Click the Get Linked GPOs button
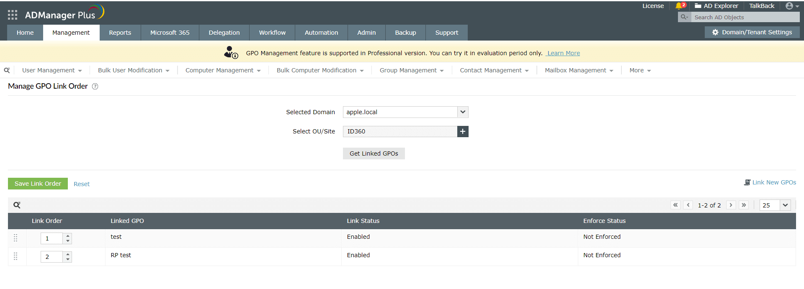The width and height of the screenshot is (804, 289). [374, 153]
